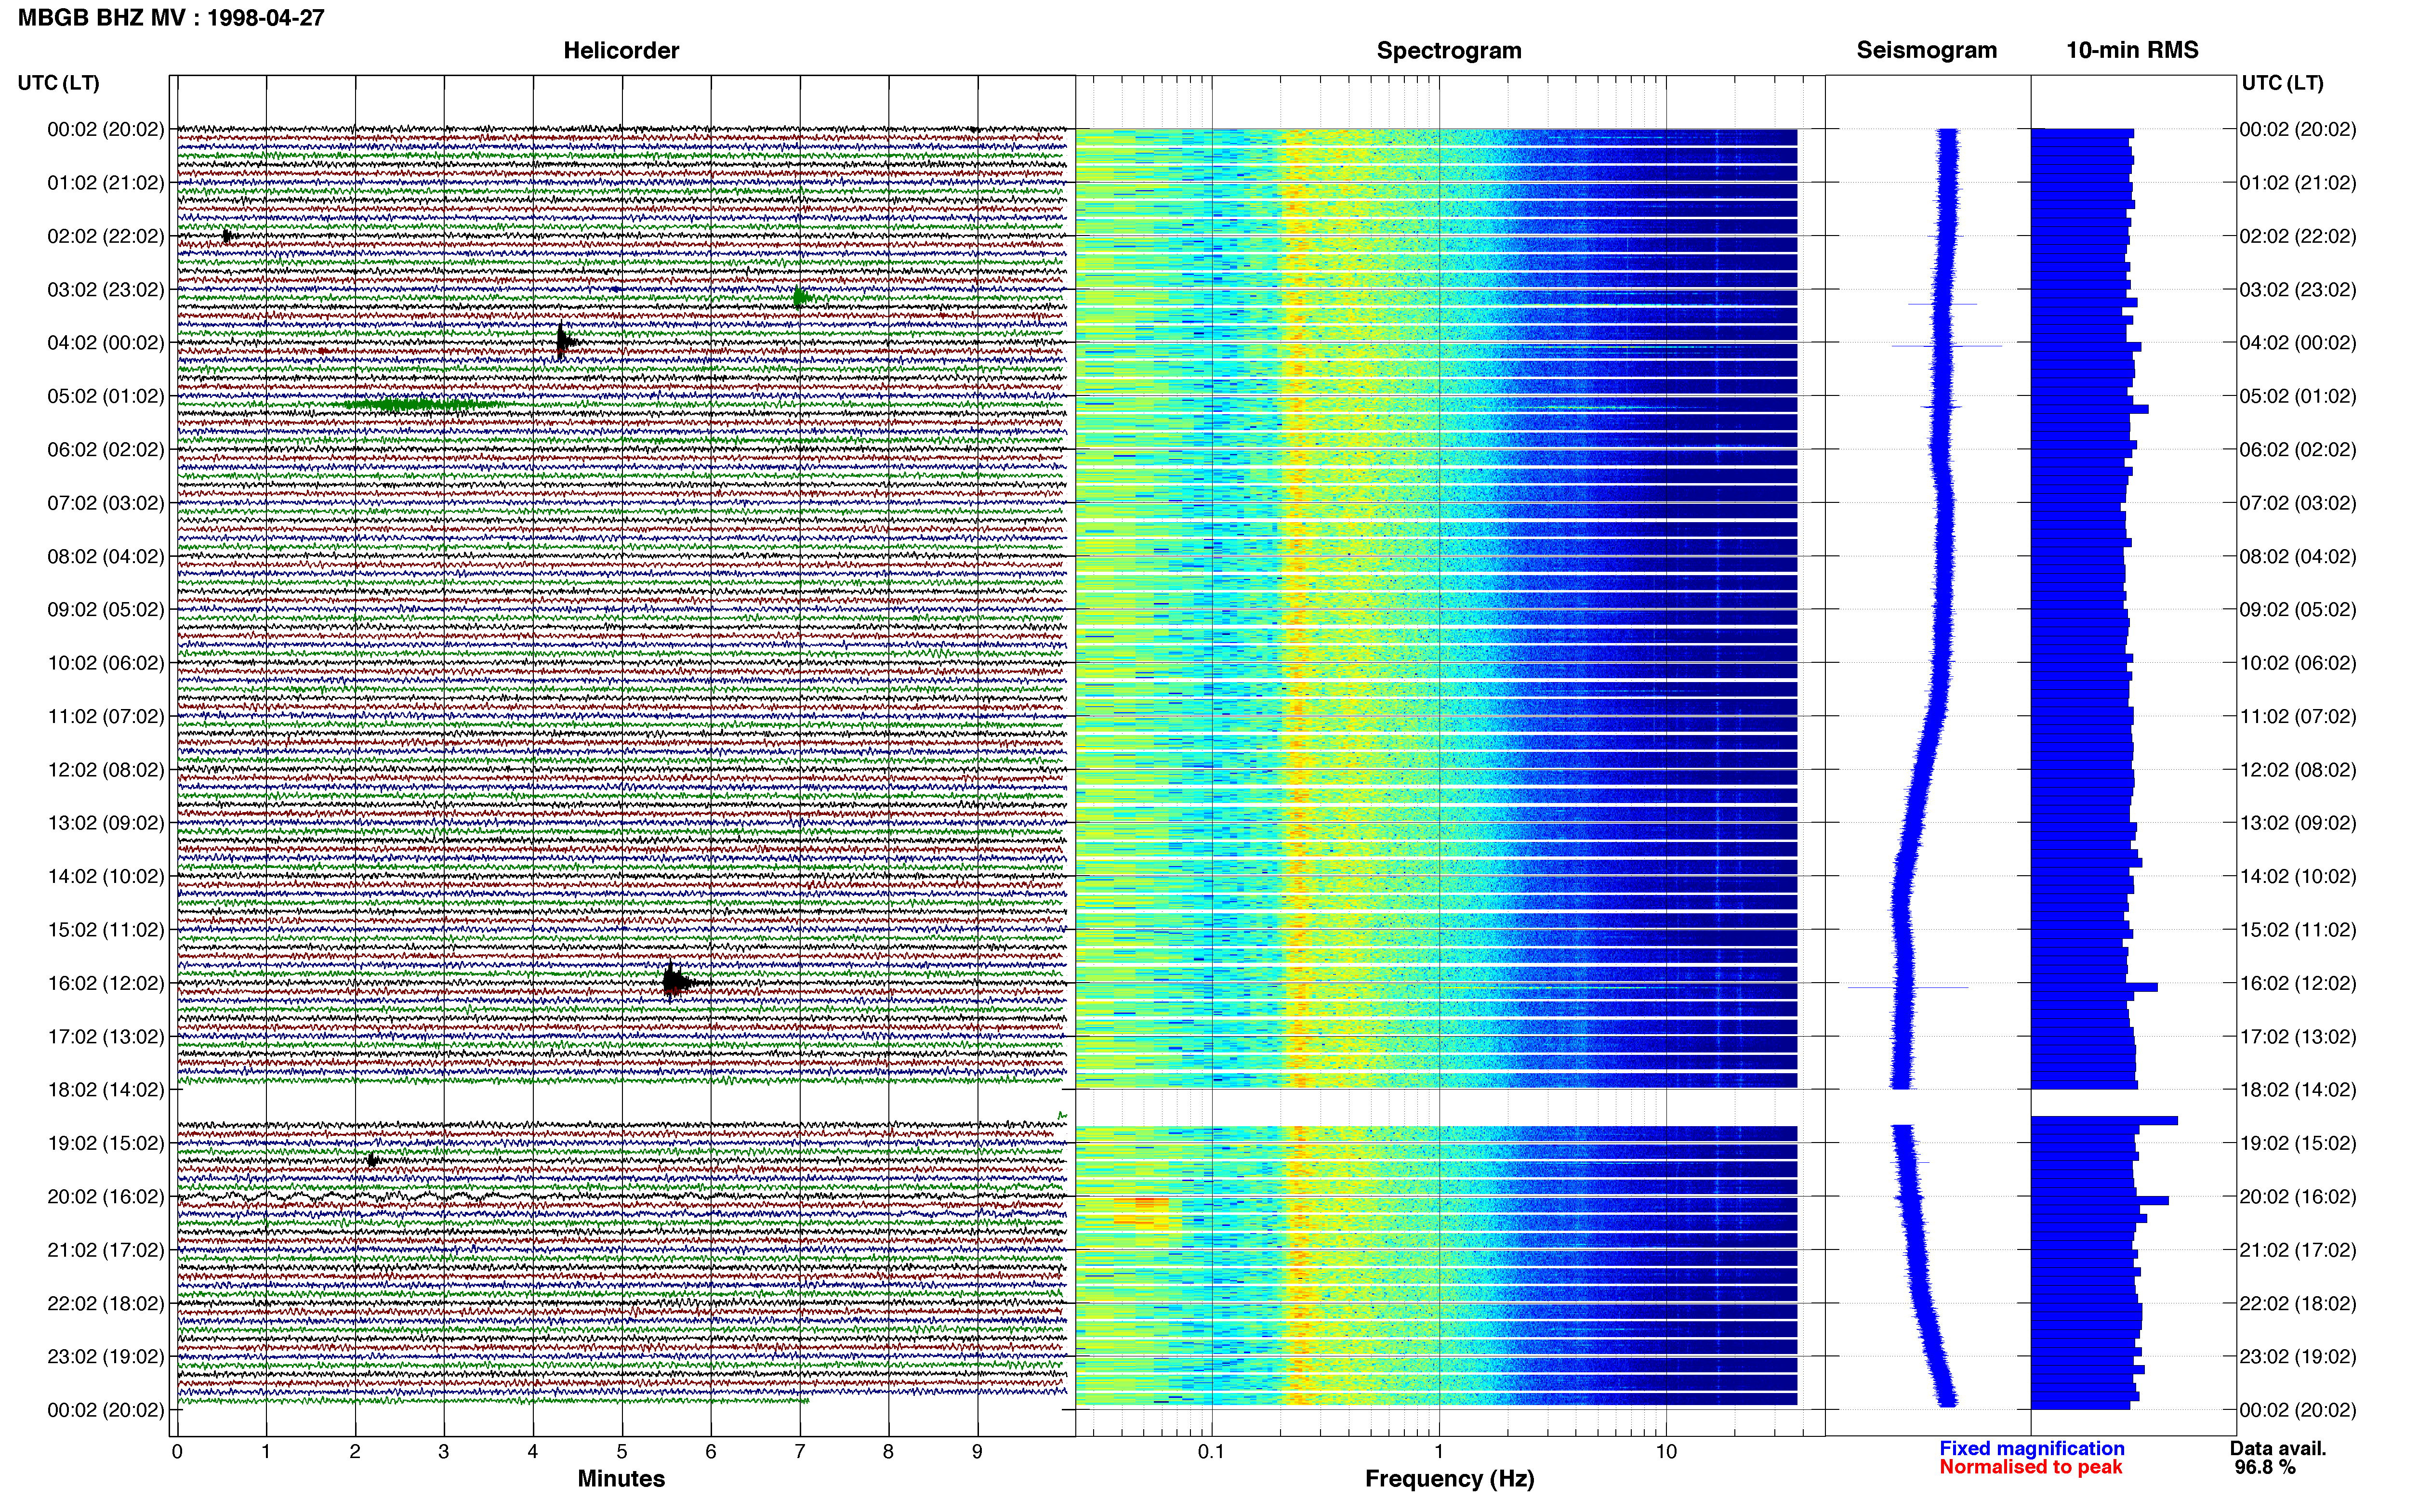Click the 03:02 (23:02) helicorder time label
The height and width of the screenshot is (1512, 2418).
(x=105, y=289)
